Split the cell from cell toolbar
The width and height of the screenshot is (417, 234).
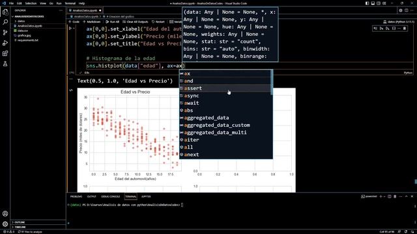(394, 29)
